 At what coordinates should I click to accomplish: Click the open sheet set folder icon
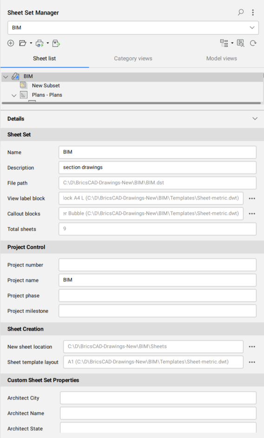(23, 43)
